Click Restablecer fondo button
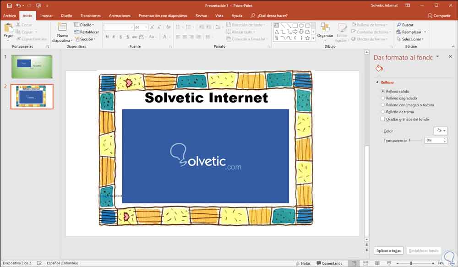This screenshot has height=267, width=458. coord(424,251)
